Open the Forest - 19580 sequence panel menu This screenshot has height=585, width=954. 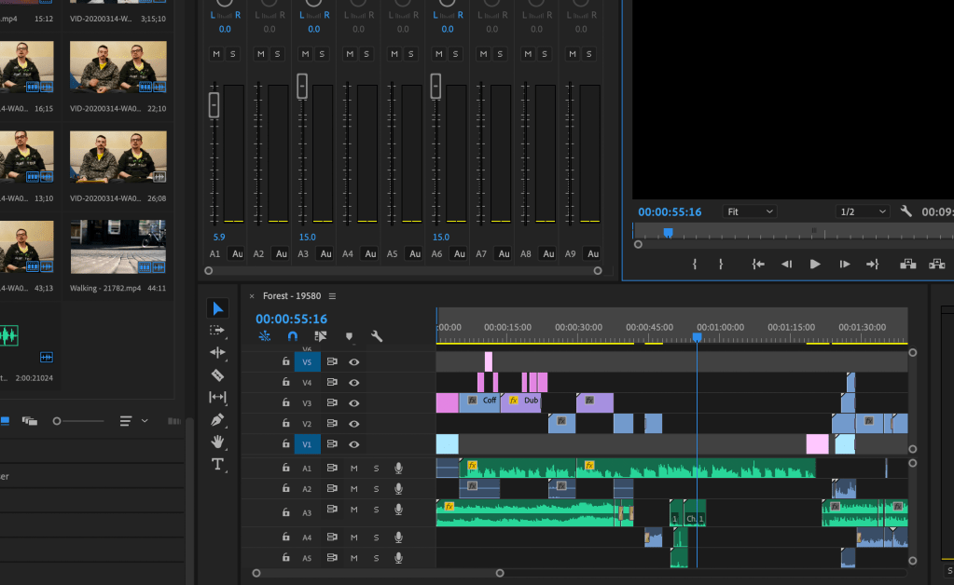(x=332, y=296)
